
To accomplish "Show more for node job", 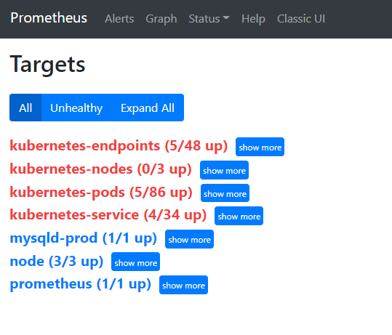I will tap(136, 262).
